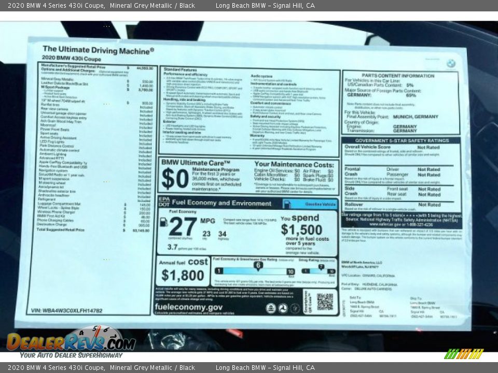Click the combined '27' MPG figure
498x373 pixels.
(x=183, y=227)
